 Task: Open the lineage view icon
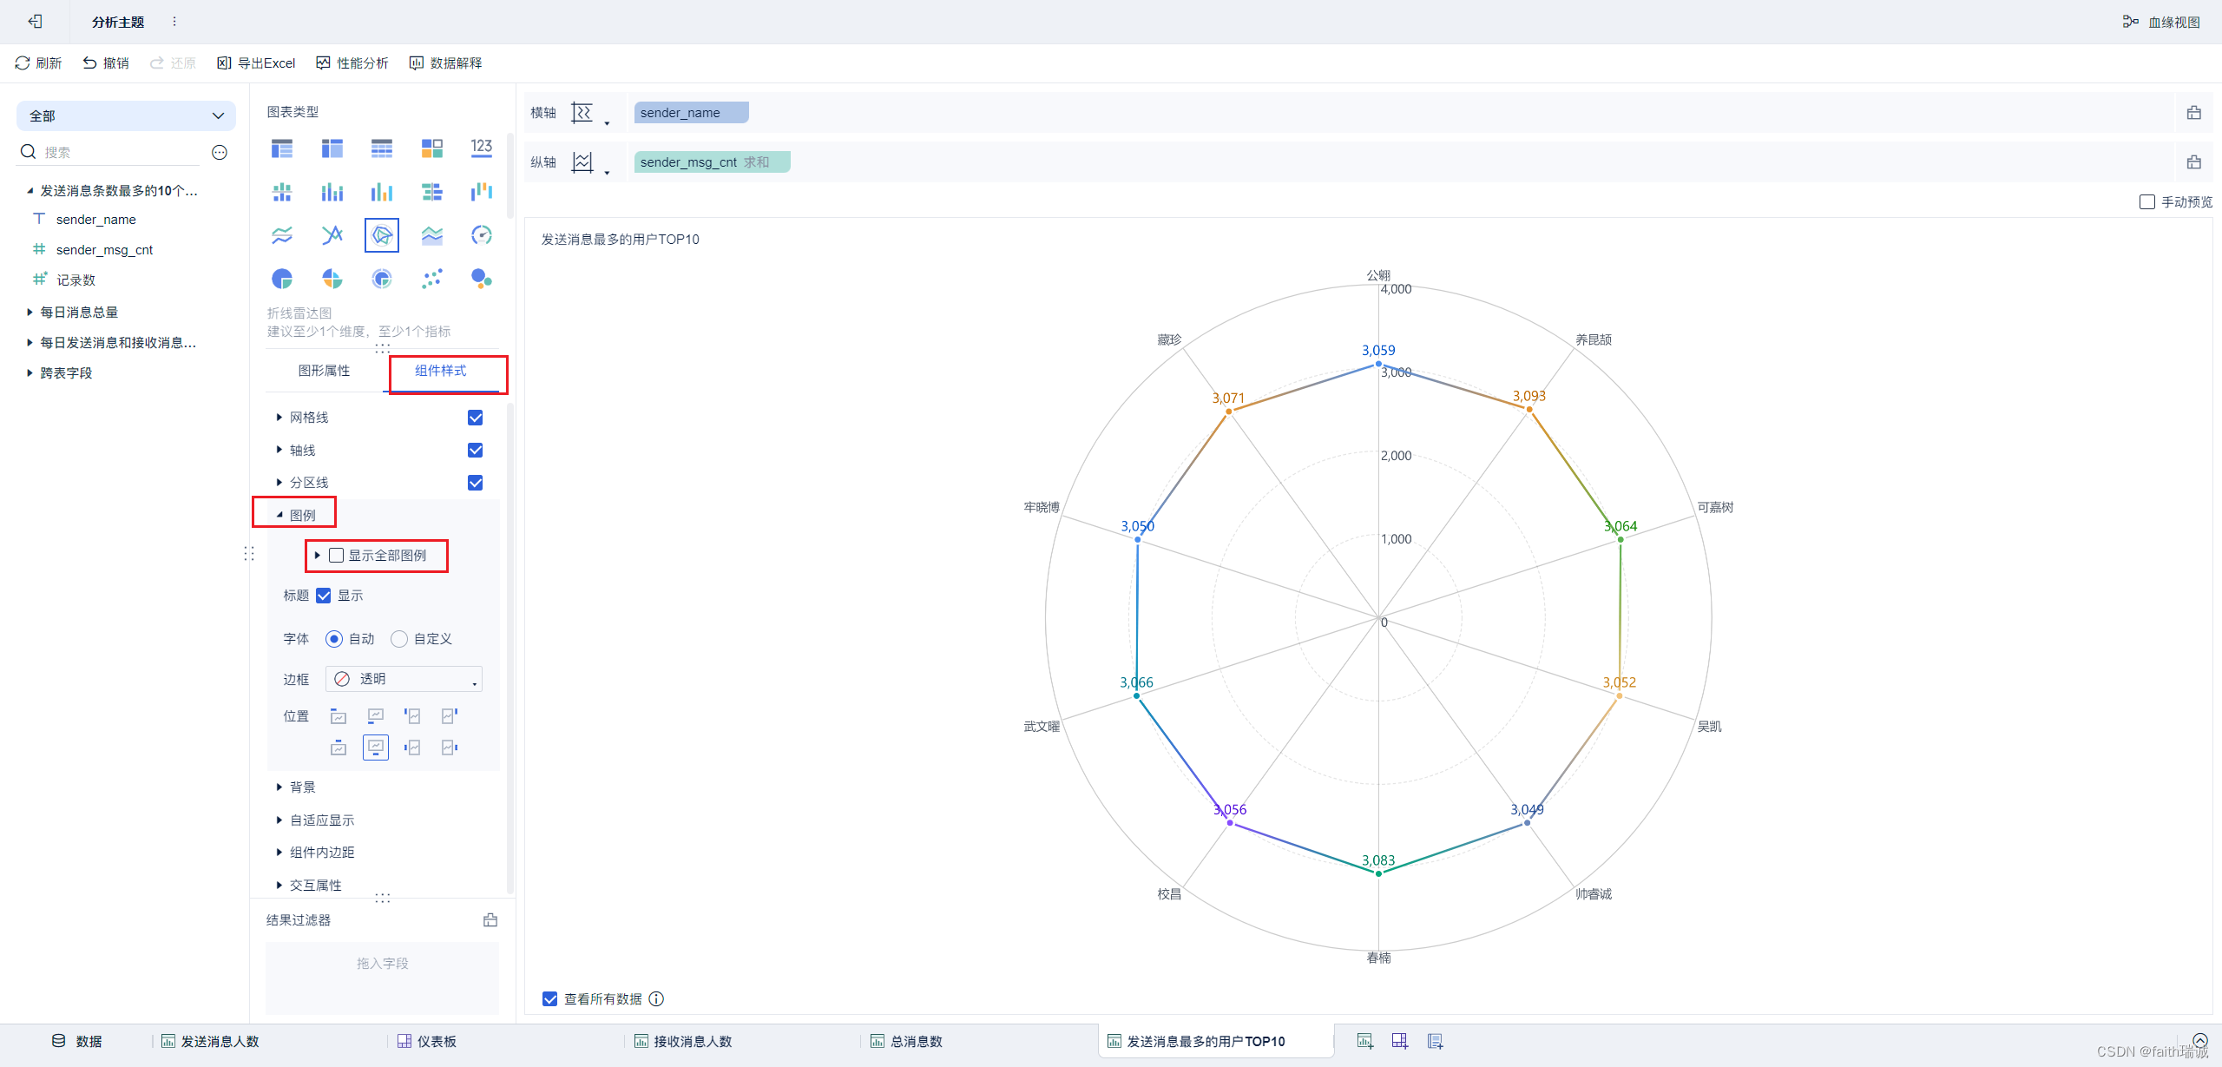point(2130,22)
